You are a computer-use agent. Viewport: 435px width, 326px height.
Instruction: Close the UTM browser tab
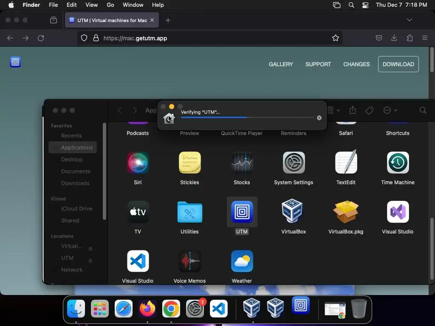coord(152,20)
